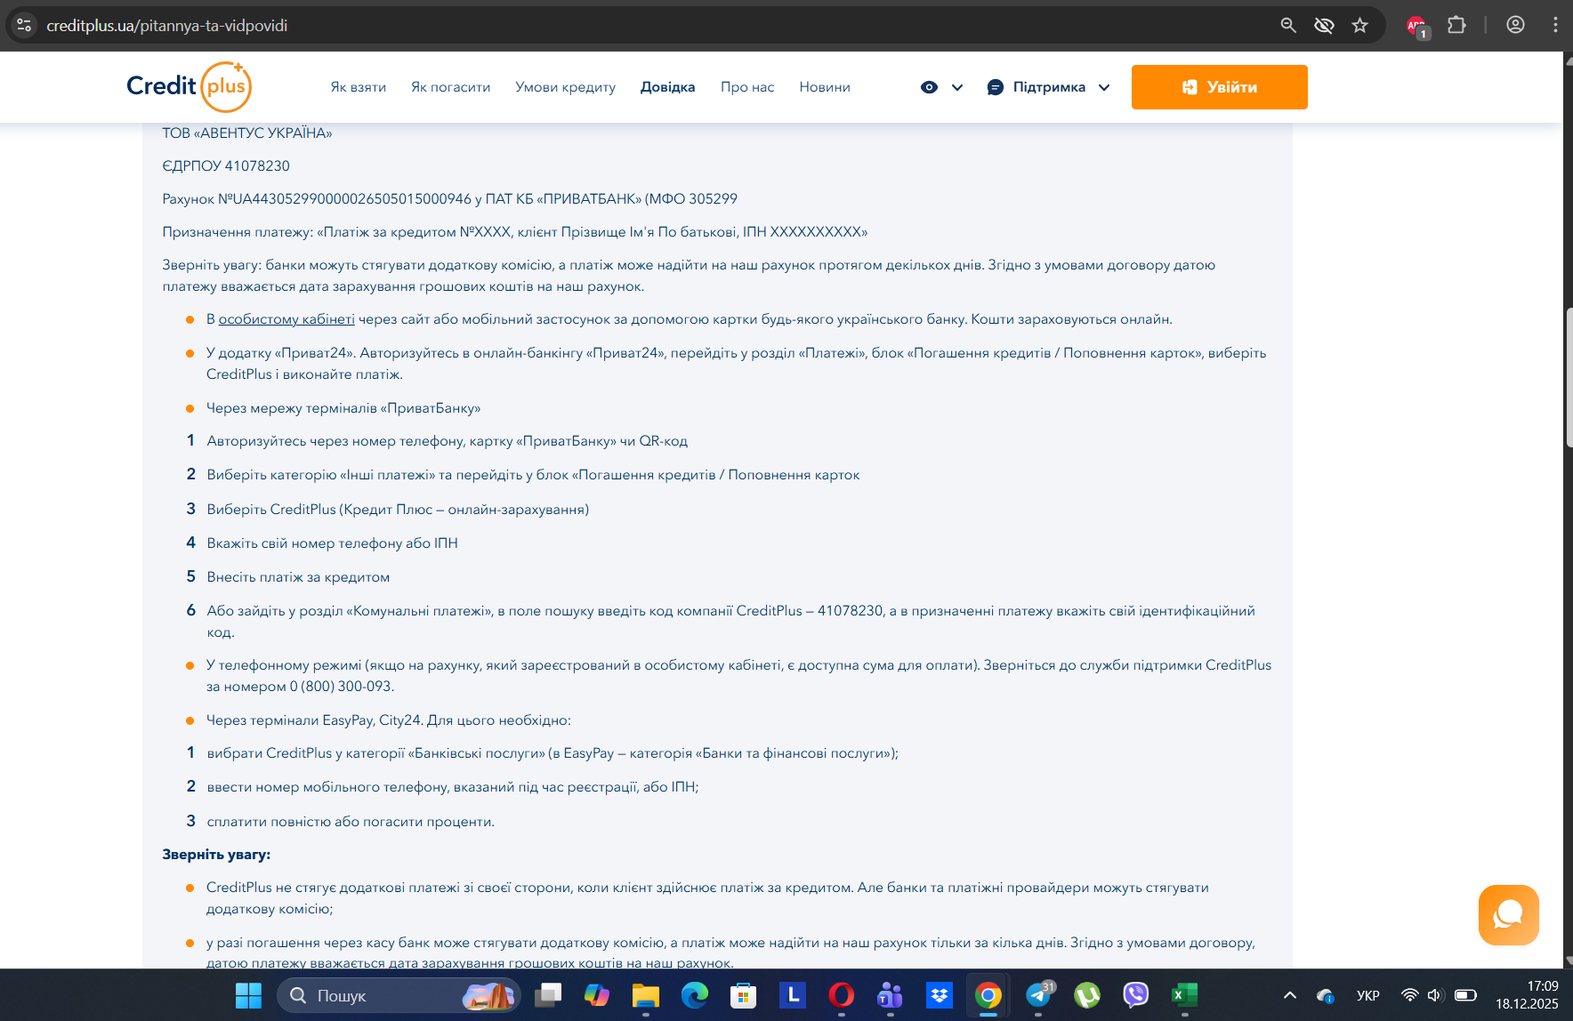The image size is (1573, 1021).
Task: Click the text ТОВ «АВЕНТУС УКРАЇНА»
Action: 247,133
